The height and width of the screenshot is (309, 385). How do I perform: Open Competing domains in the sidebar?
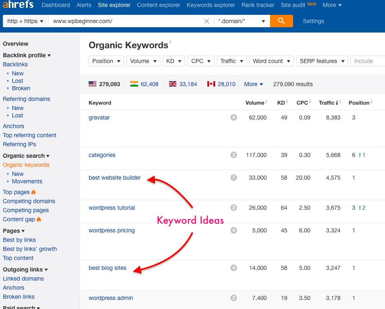(x=29, y=201)
